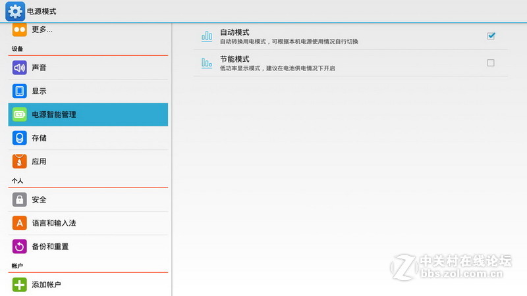
Task: Click the 个人 section header
Action: point(18,181)
